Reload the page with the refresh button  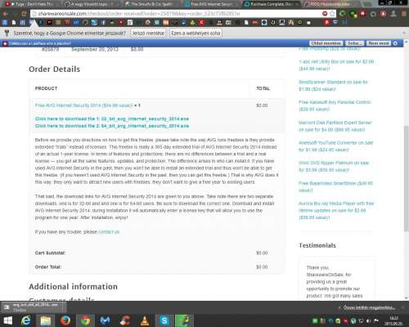click(24, 14)
